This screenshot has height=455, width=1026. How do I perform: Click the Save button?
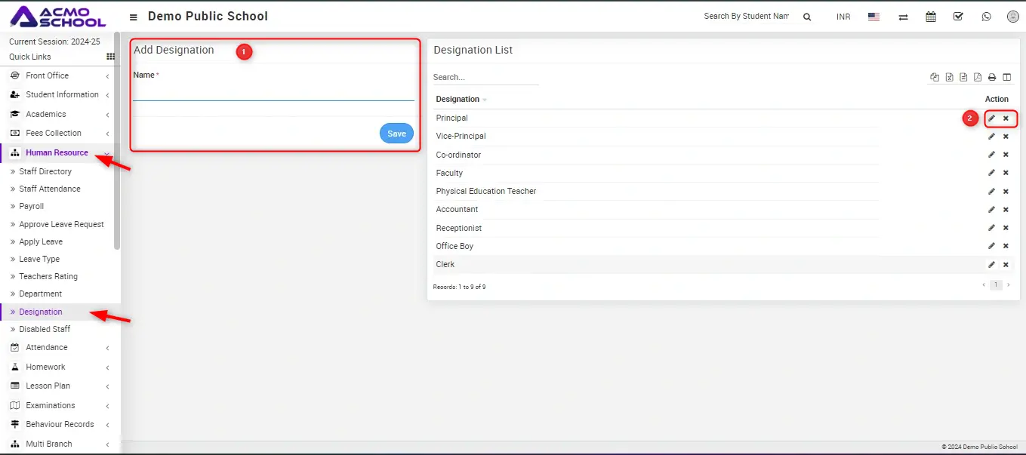(396, 134)
